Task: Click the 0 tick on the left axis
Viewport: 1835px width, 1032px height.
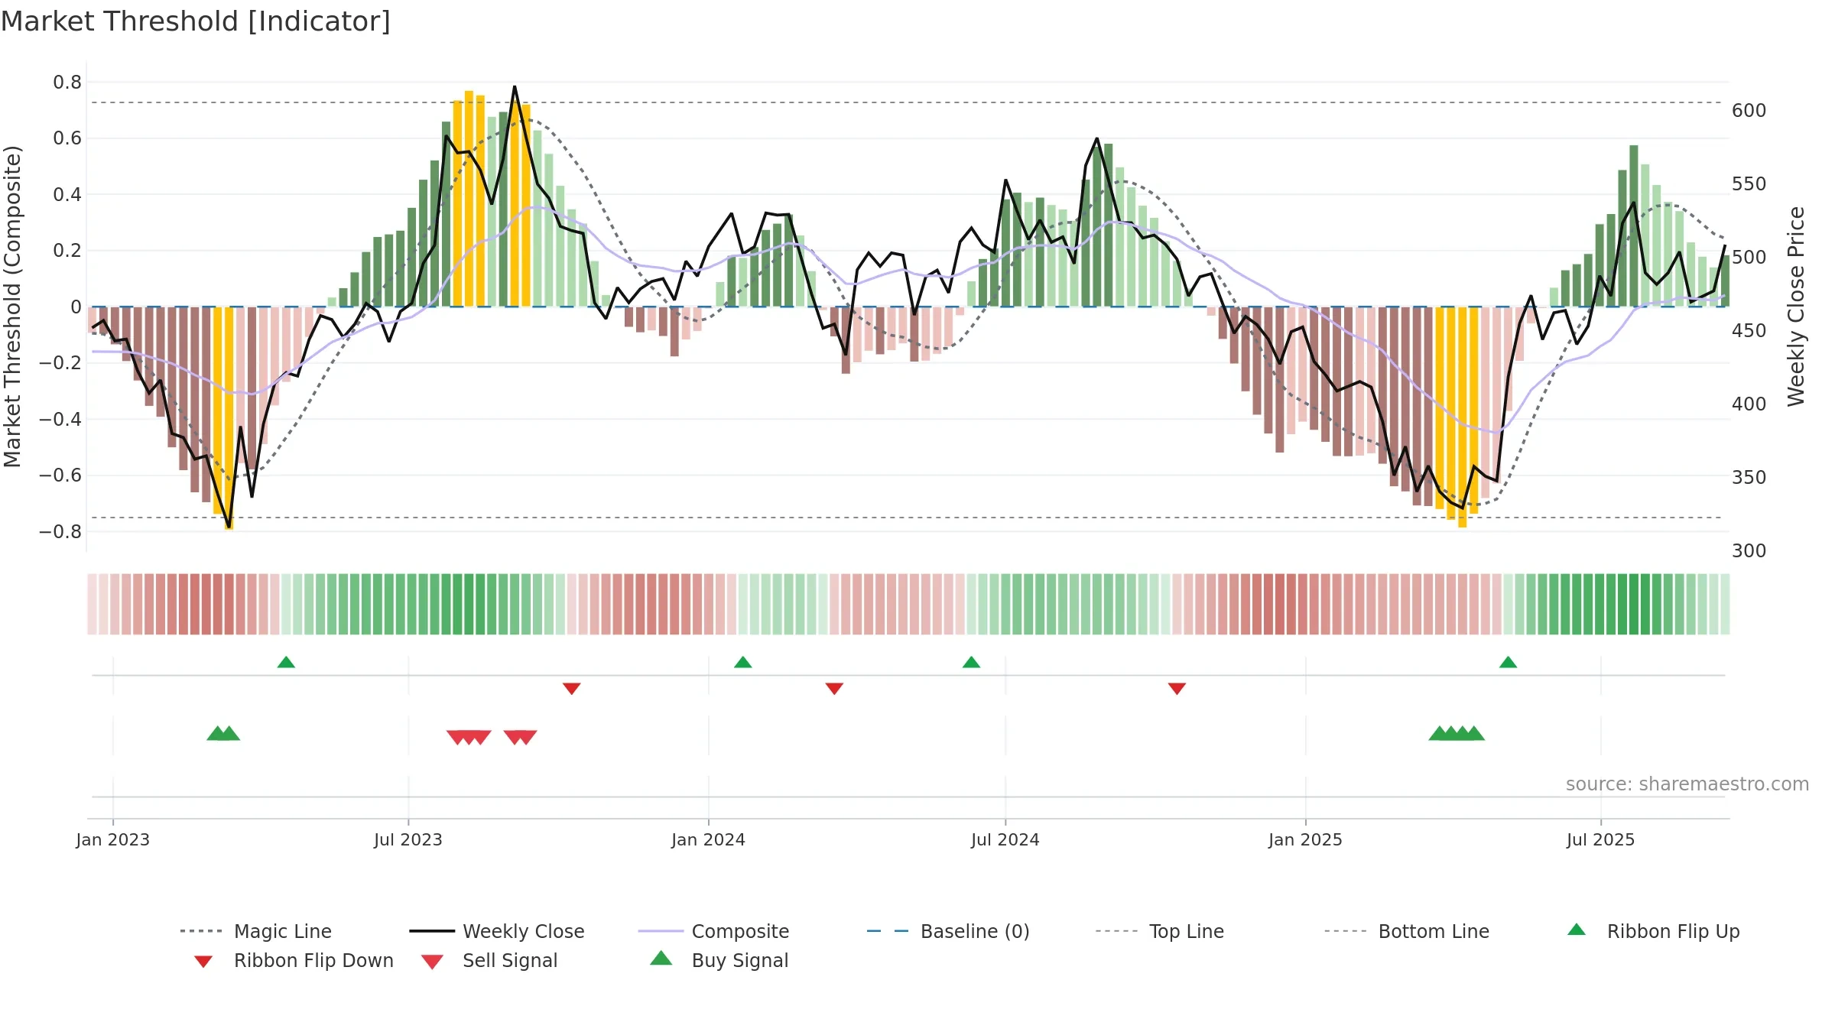Action: [x=76, y=307]
